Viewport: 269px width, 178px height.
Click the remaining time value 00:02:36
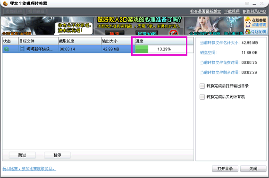tap(249, 72)
